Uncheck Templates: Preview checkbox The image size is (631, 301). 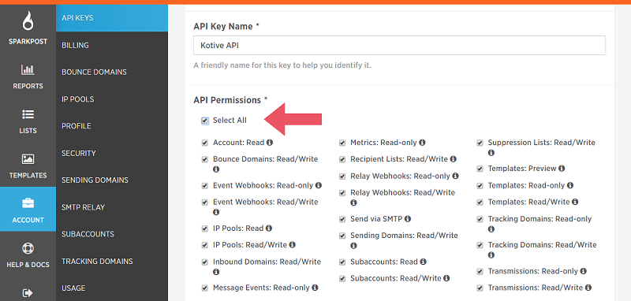(480, 169)
